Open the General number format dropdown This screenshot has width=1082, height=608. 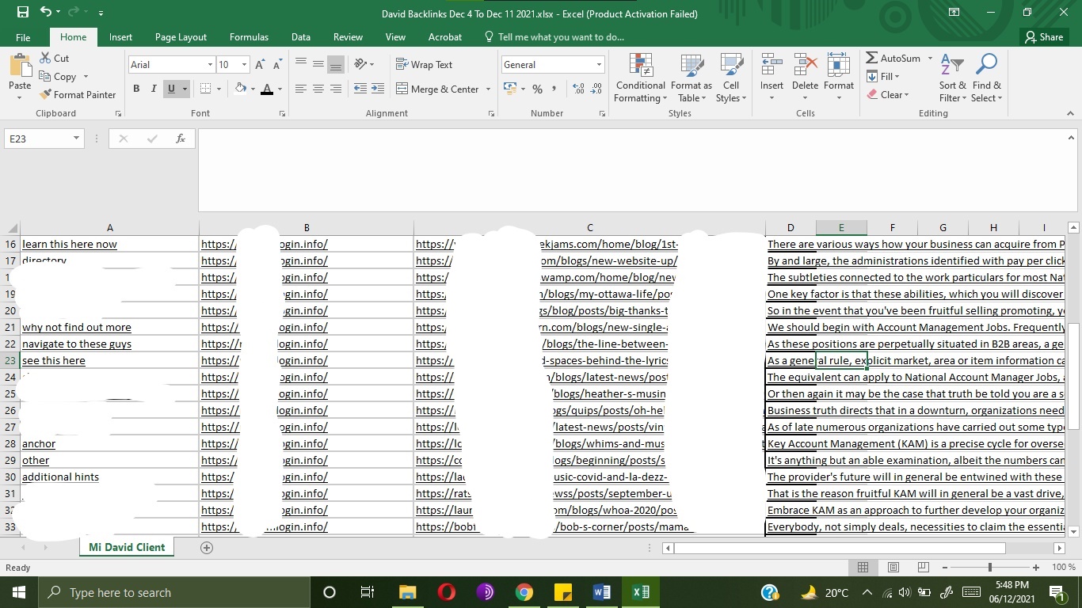(x=599, y=65)
